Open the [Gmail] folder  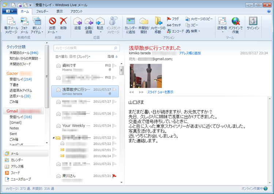pyautogui.click(x=15, y=123)
